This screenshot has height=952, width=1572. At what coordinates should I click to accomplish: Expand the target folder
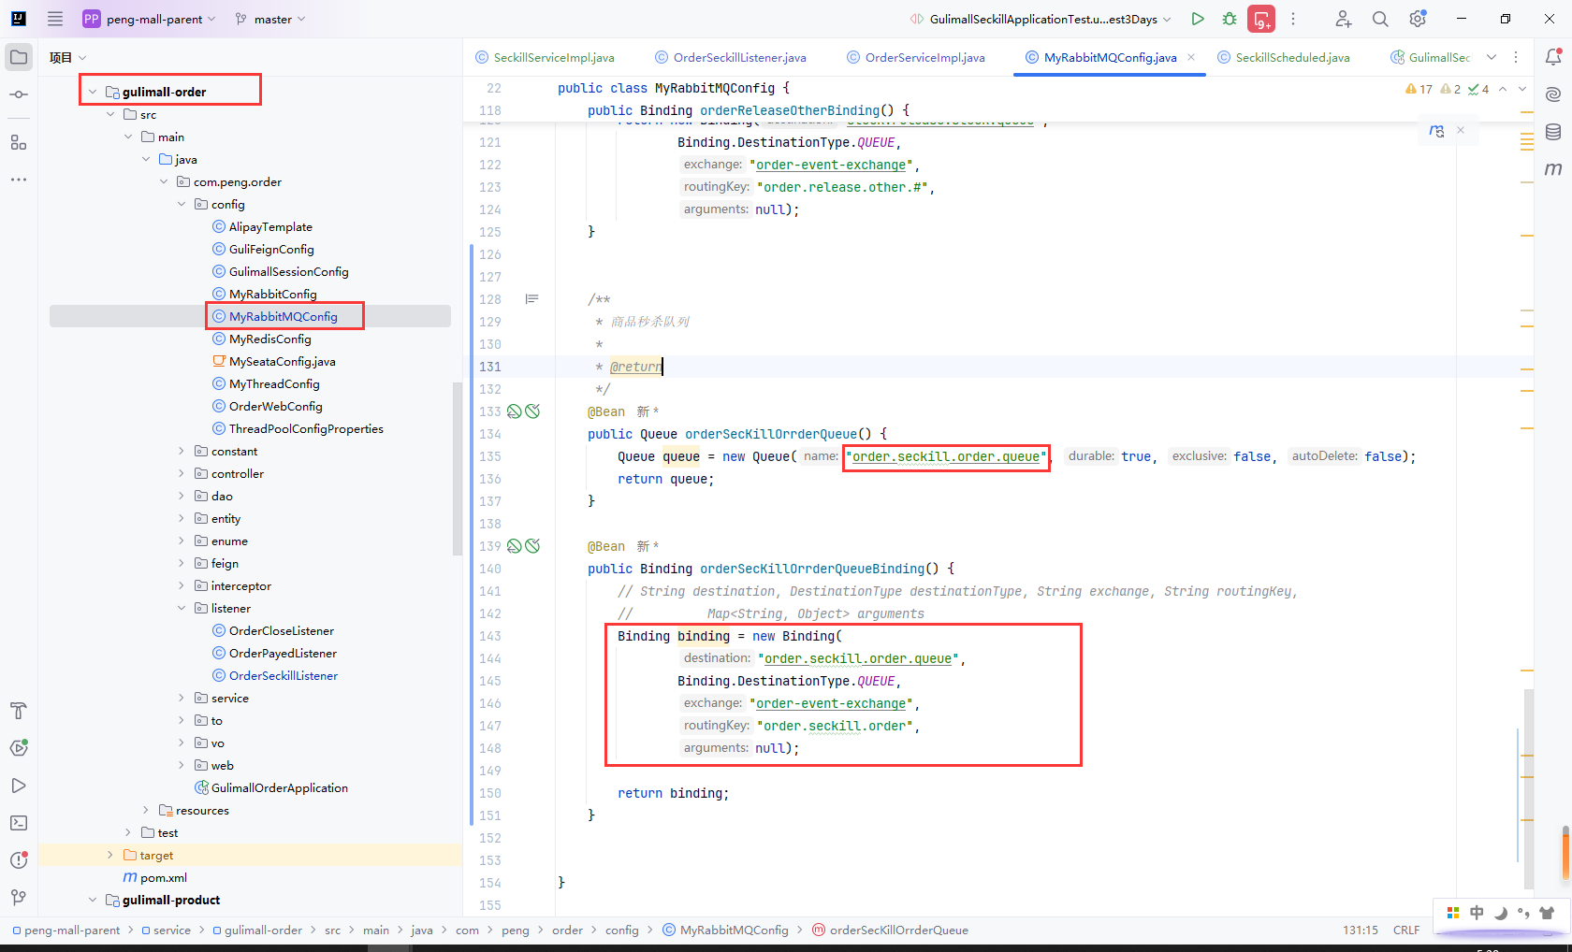pyautogui.click(x=110, y=855)
